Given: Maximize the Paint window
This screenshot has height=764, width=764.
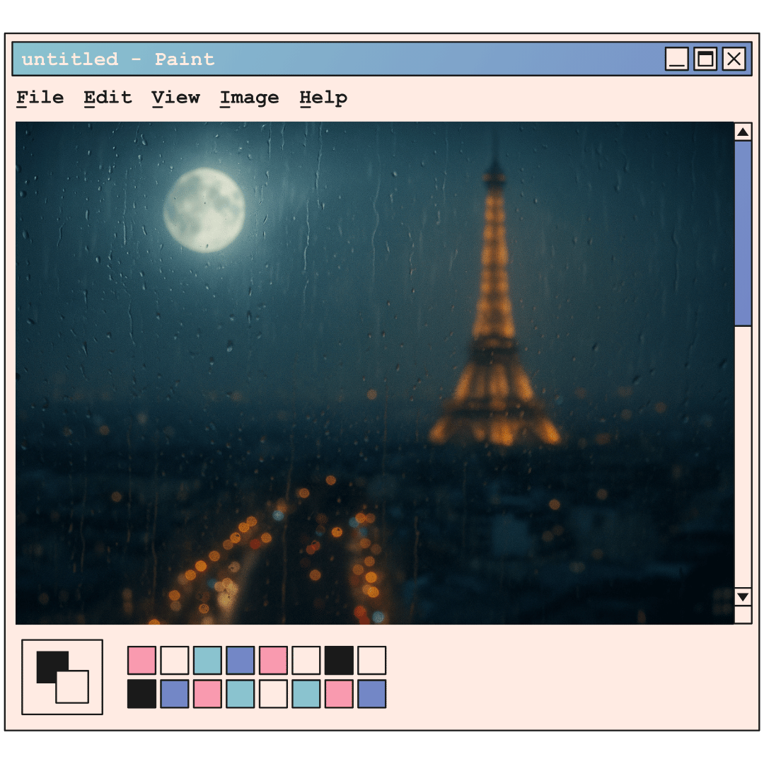Looking at the screenshot, I should pos(705,59).
